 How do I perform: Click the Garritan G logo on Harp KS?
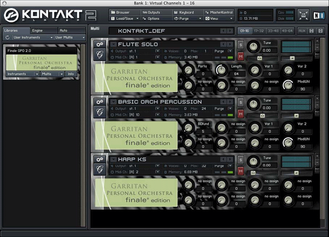pos(100,169)
